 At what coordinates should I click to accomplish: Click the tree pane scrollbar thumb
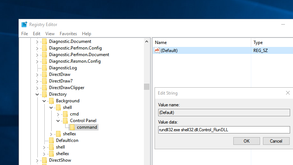[147, 87]
